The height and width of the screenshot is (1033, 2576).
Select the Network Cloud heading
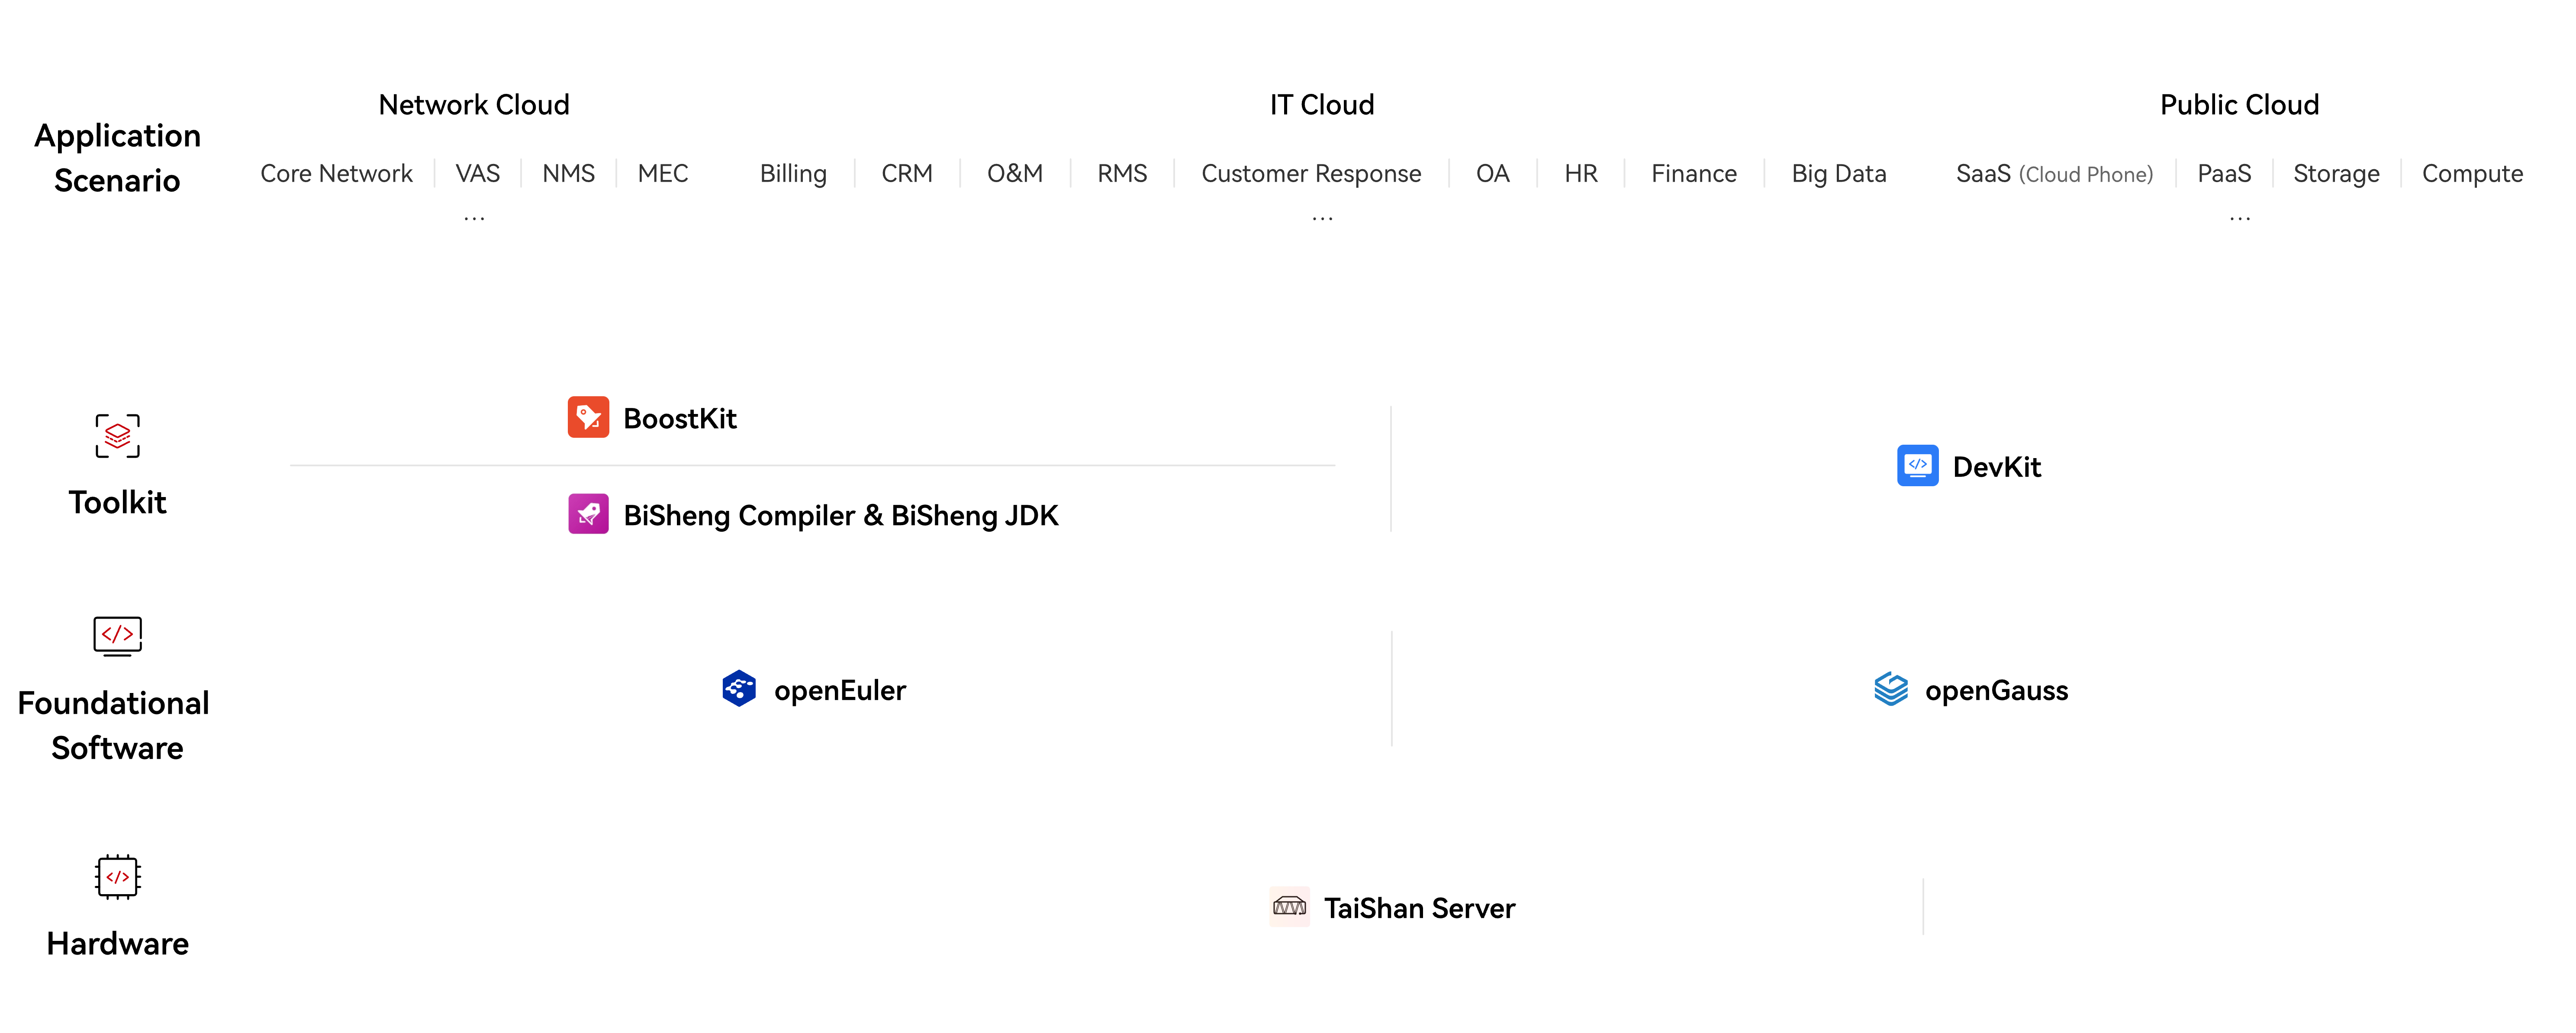pyautogui.click(x=474, y=105)
